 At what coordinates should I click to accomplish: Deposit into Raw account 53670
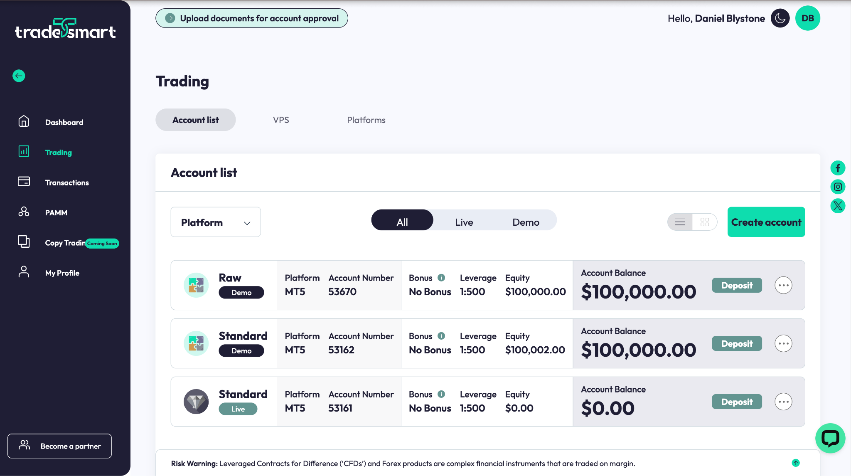click(737, 285)
